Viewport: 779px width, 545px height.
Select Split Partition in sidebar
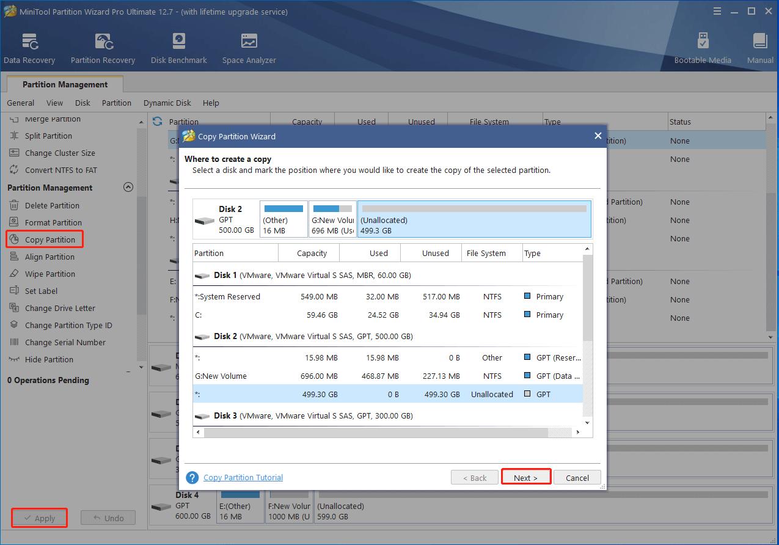pyautogui.click(x=48, y=136)
